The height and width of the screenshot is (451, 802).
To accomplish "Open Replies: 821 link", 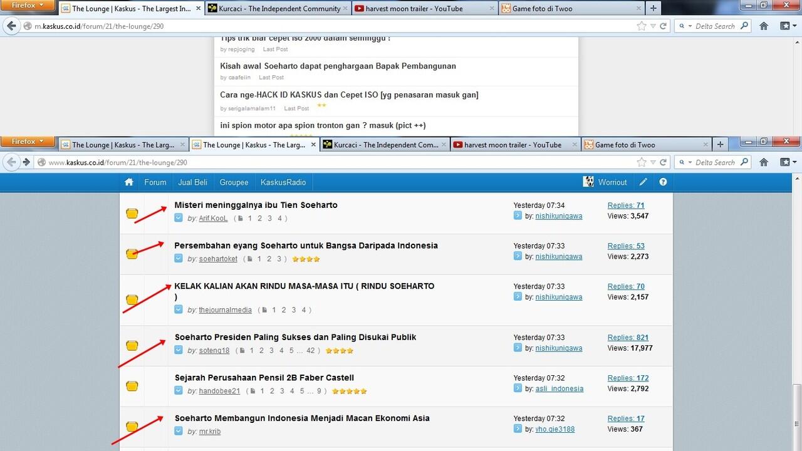I will [x=628, y=338].
